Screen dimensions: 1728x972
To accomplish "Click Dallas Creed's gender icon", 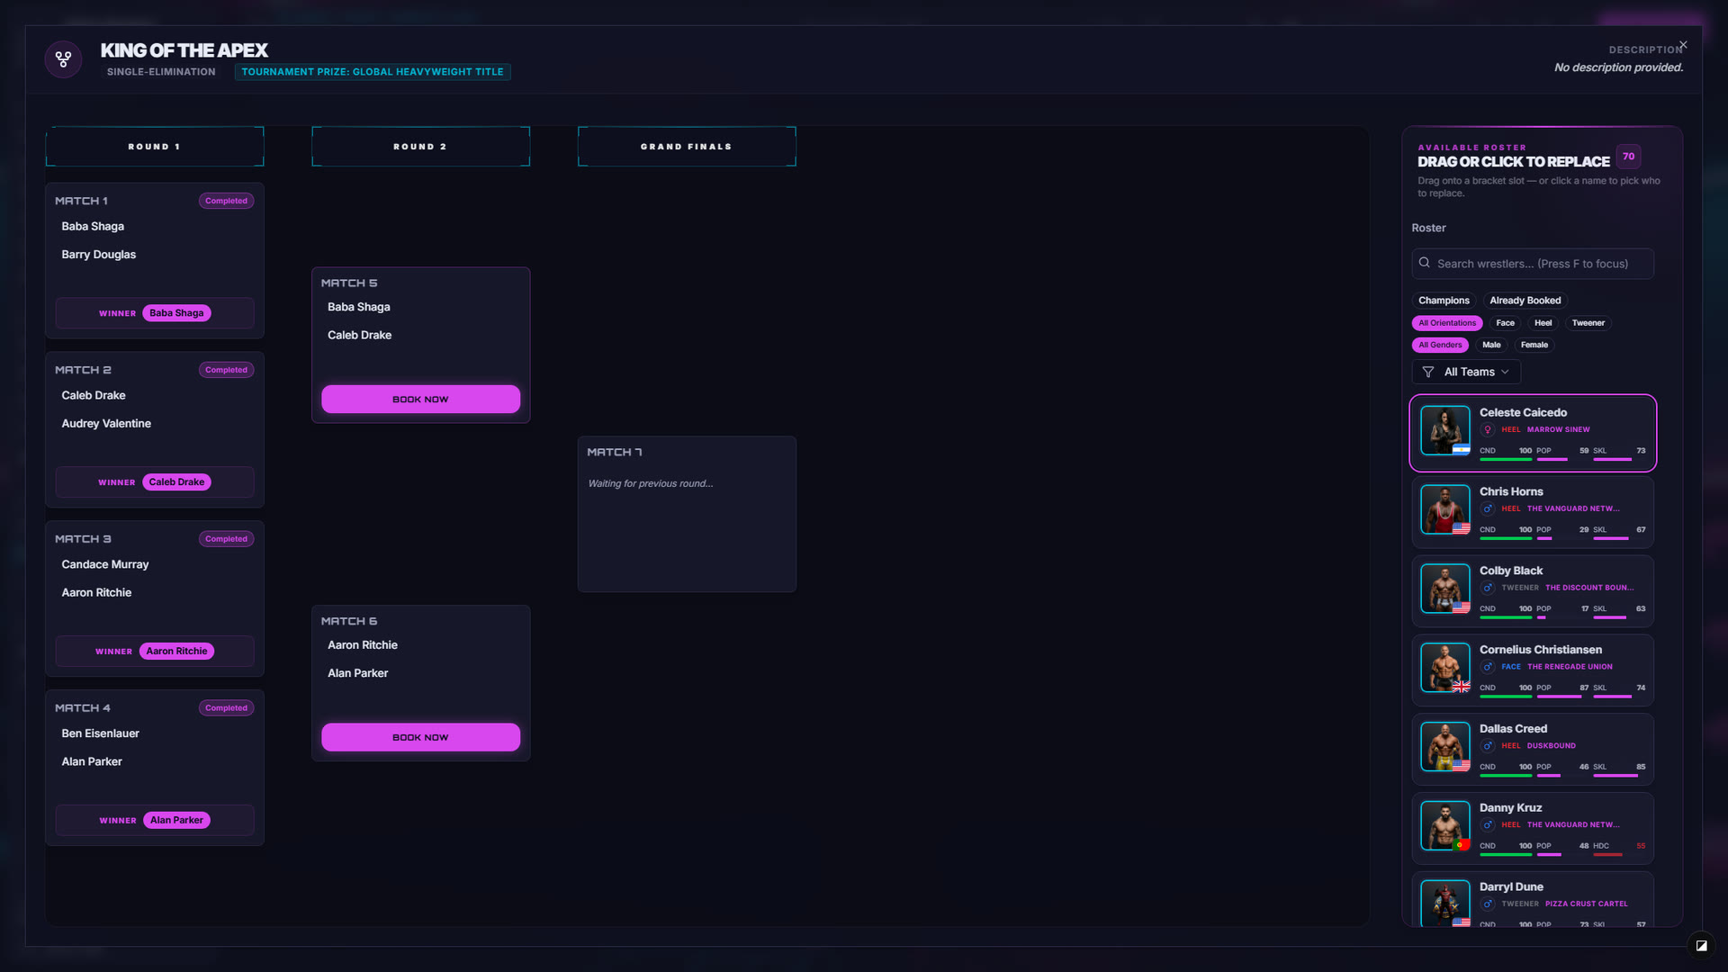I will coord(1488,746).
